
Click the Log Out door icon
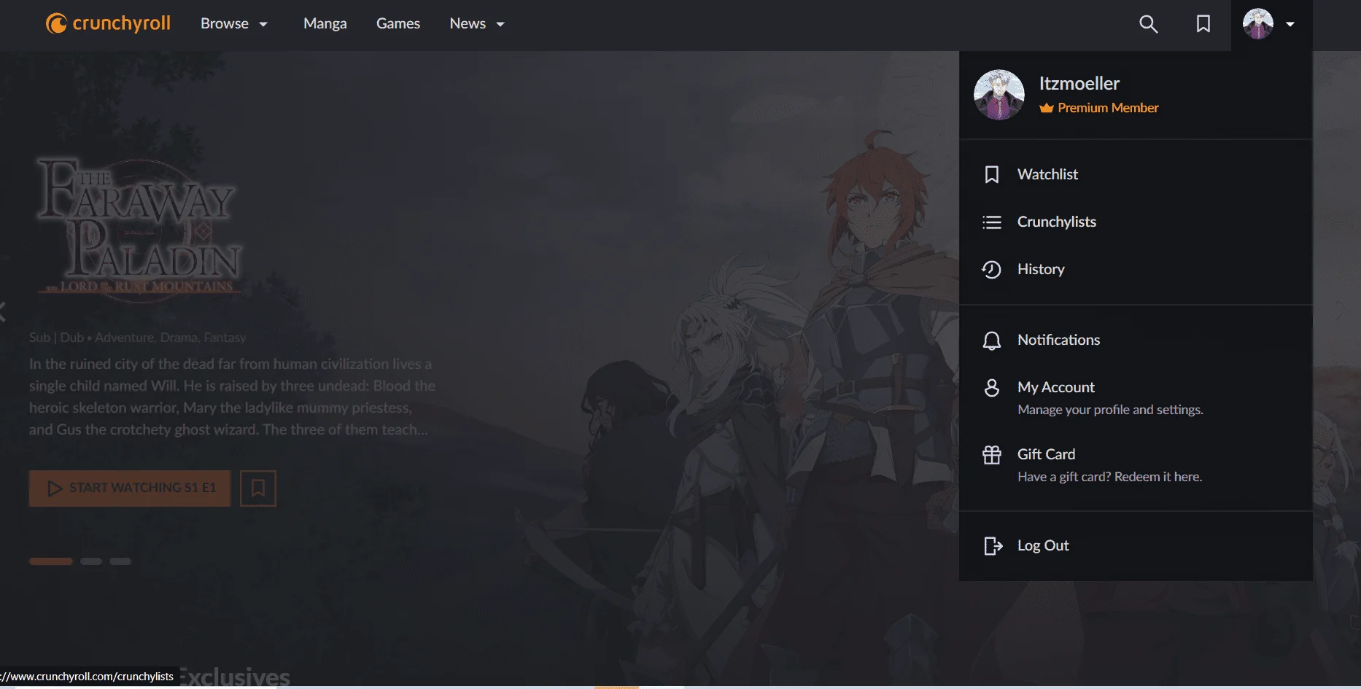[993, 545]
